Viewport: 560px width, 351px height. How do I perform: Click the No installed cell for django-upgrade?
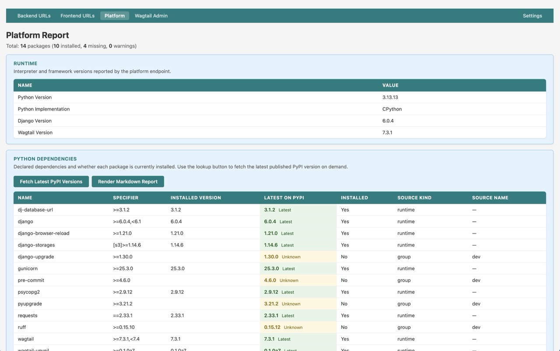[x=344, y=257]
